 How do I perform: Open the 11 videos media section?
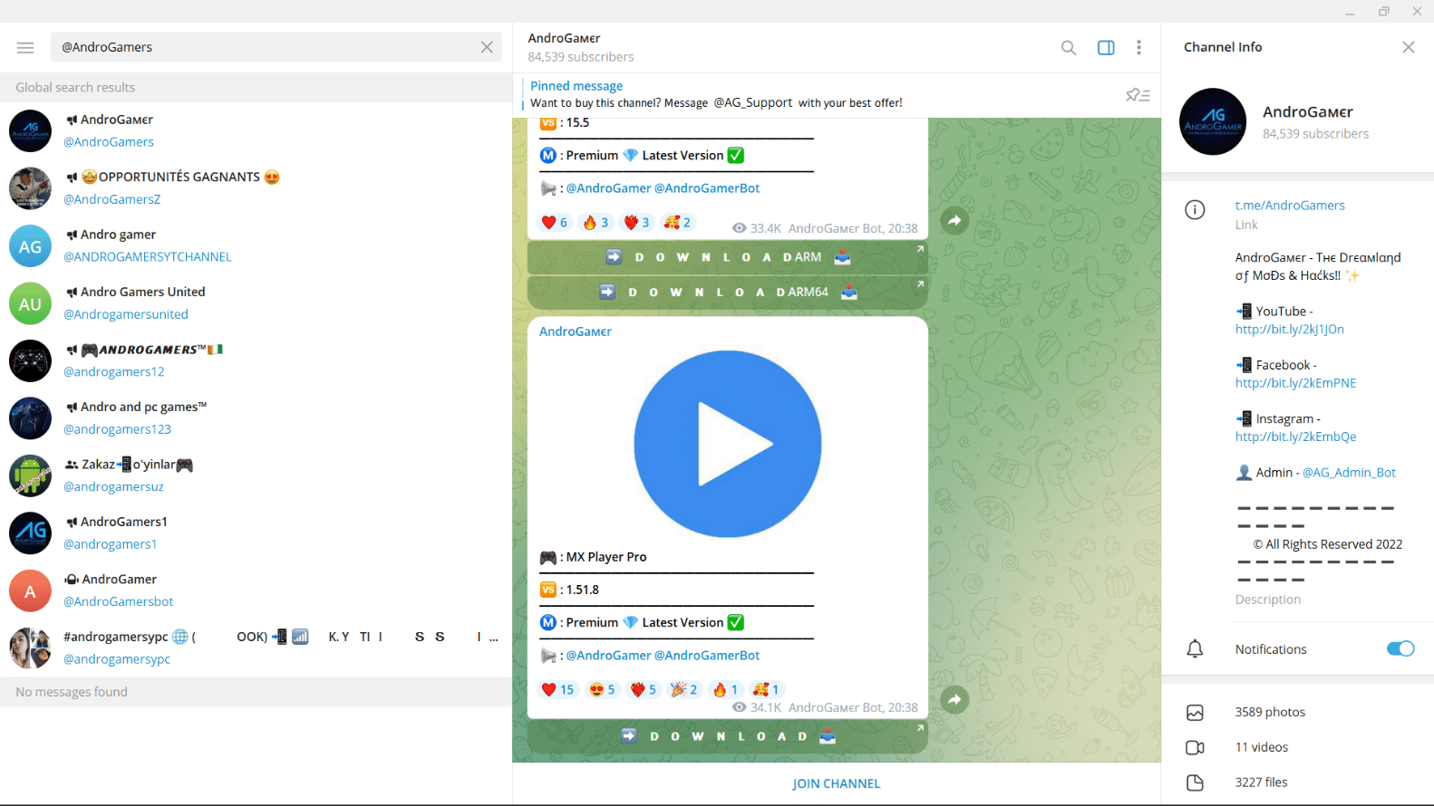click(x=1297, y=747)
